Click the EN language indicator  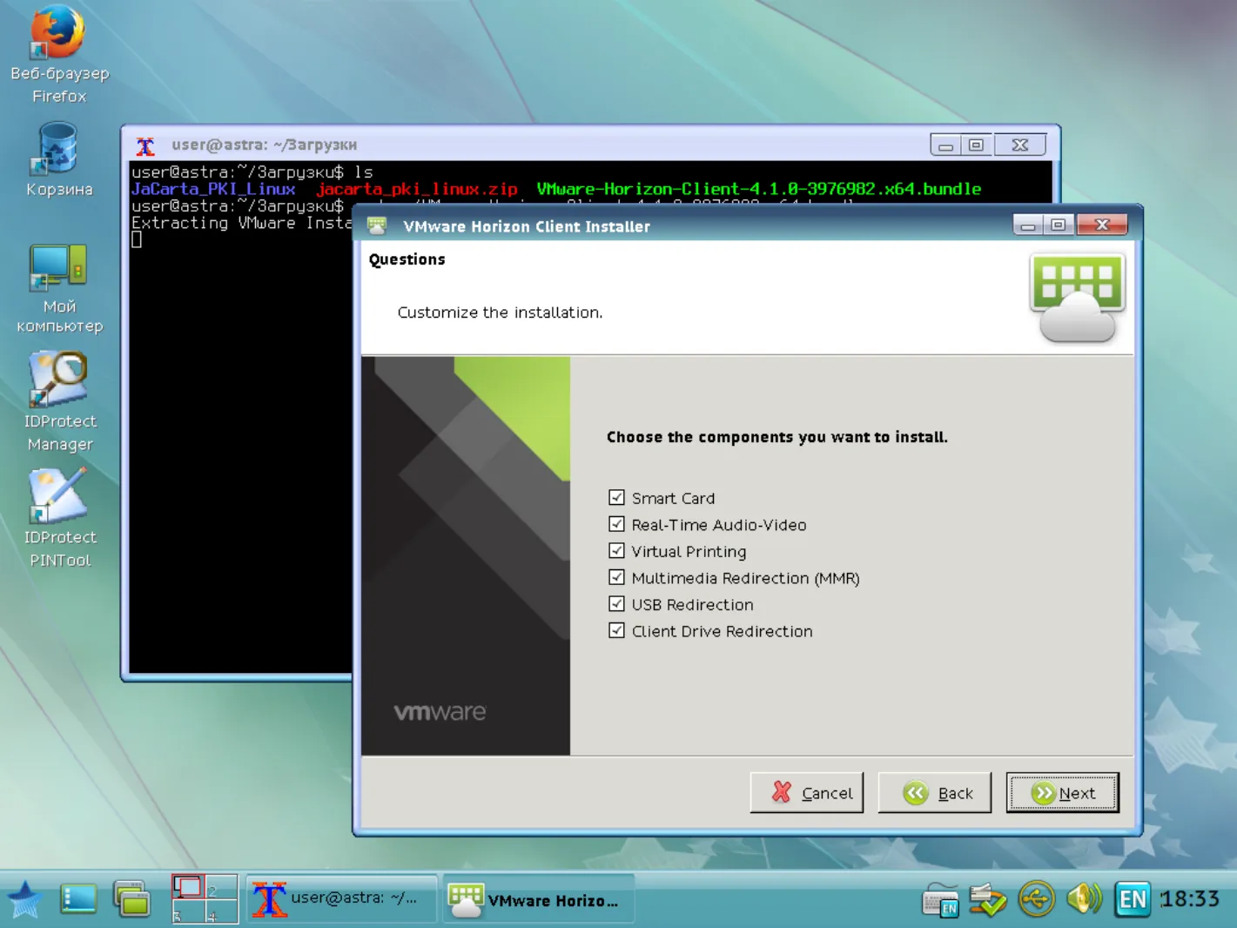click(x=1133, y=899)
